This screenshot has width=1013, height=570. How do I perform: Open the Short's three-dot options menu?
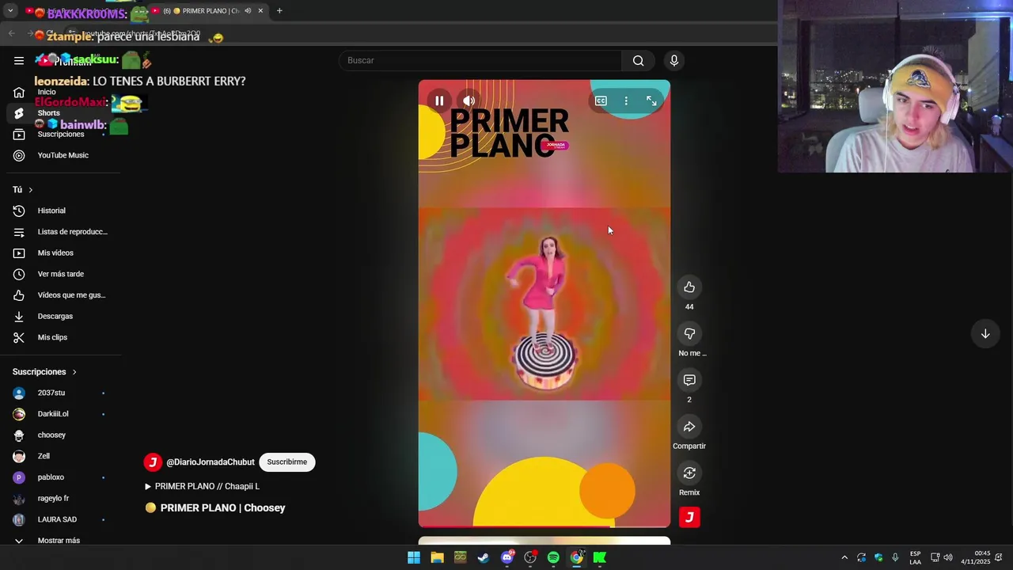(626, 101)
